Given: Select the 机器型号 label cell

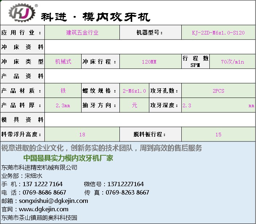Looking at the screenshot, I should point(150,32).
